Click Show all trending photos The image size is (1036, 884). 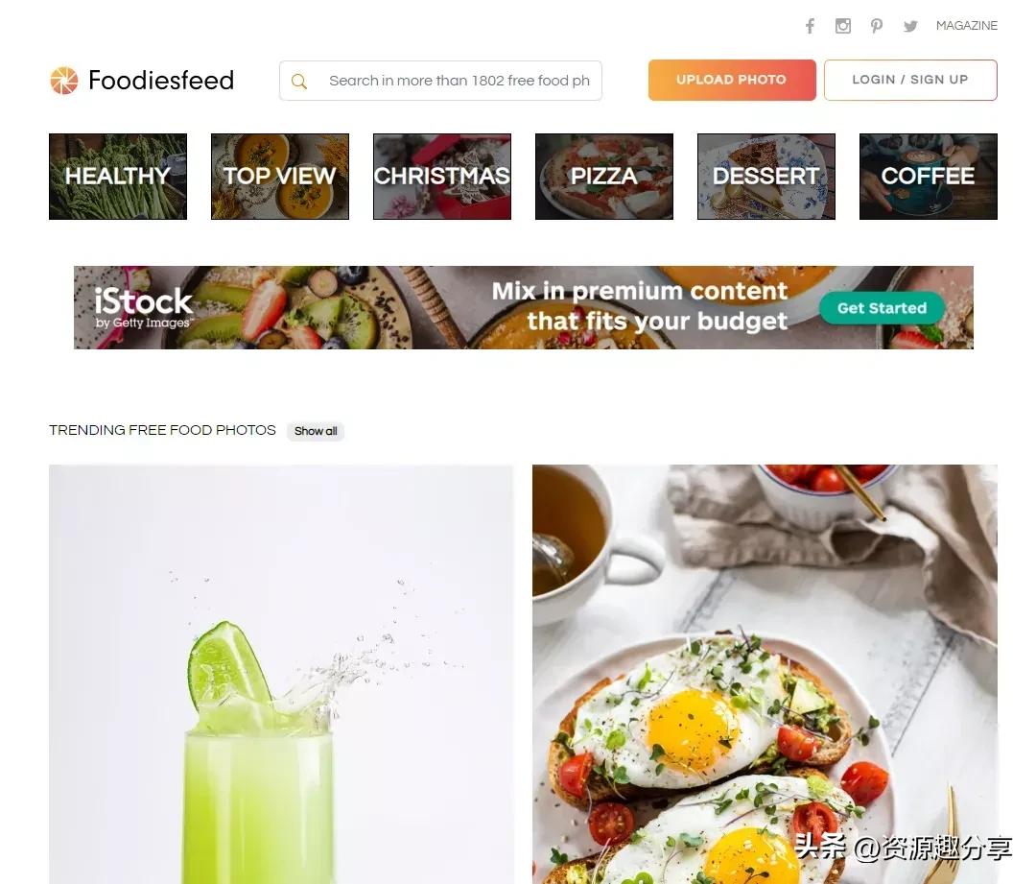tap(316, 431)
